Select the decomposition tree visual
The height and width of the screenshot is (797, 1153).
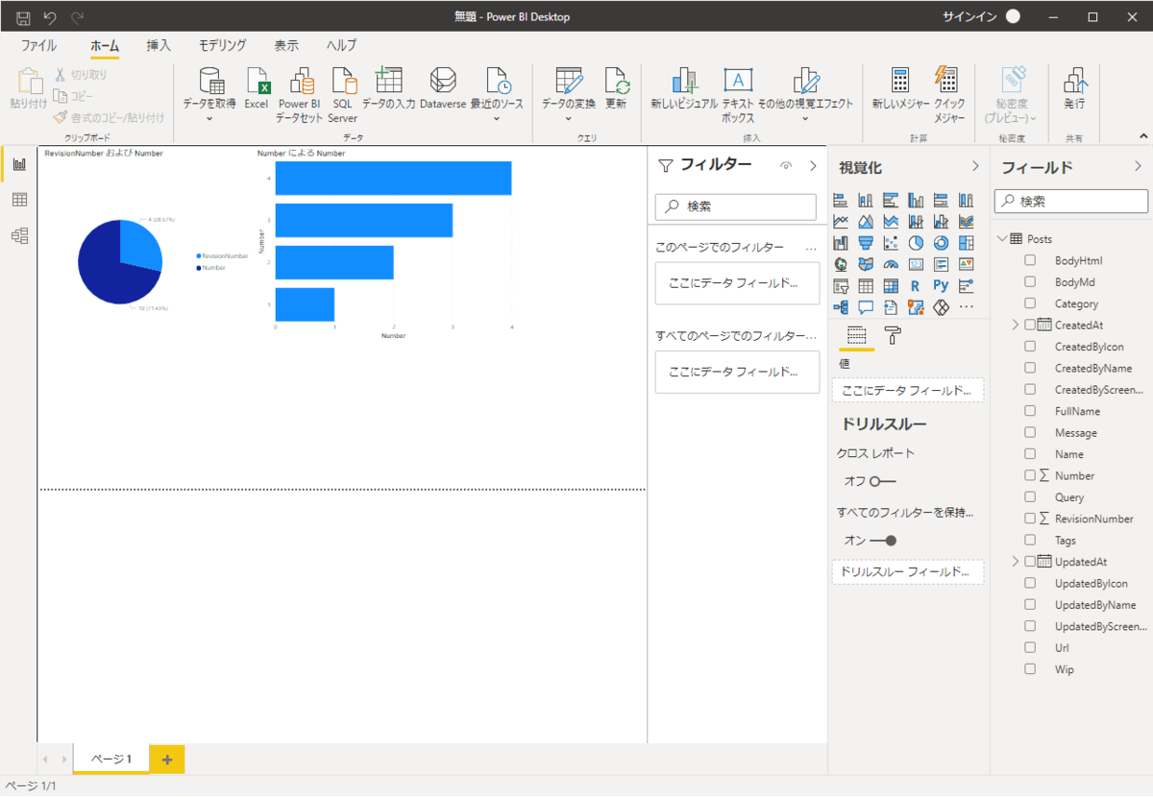tap(841, 307)
